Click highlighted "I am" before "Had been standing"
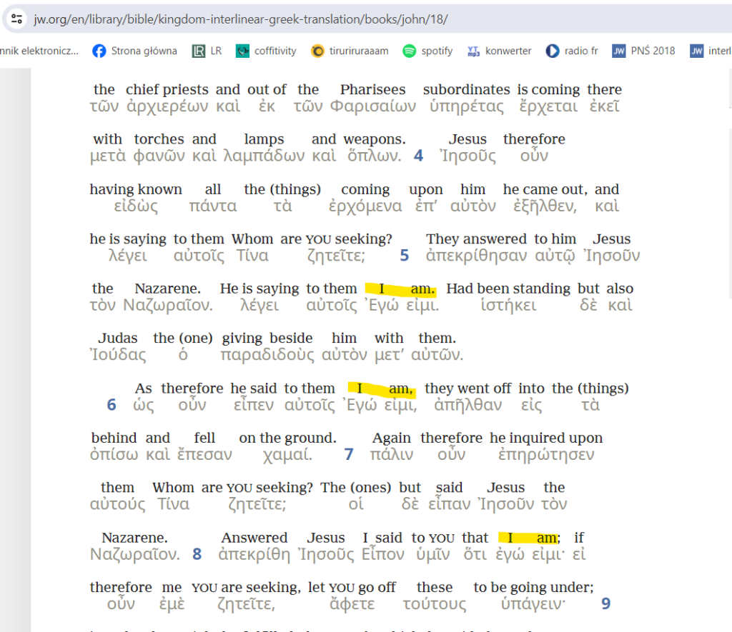The image size is (732, 632). [400, 289]
